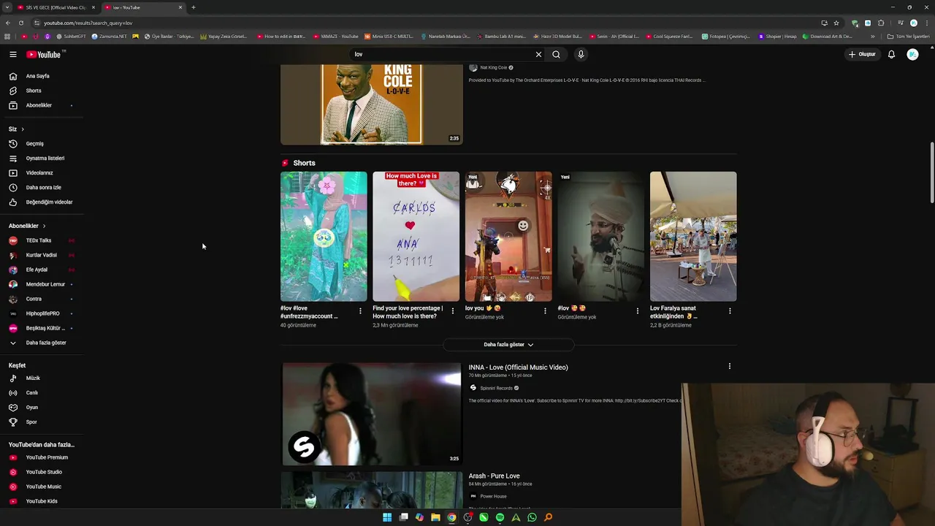Open the YouTube hamburger guide menu
This screenshot has height=526, width=935.
[x=12, y=54]
